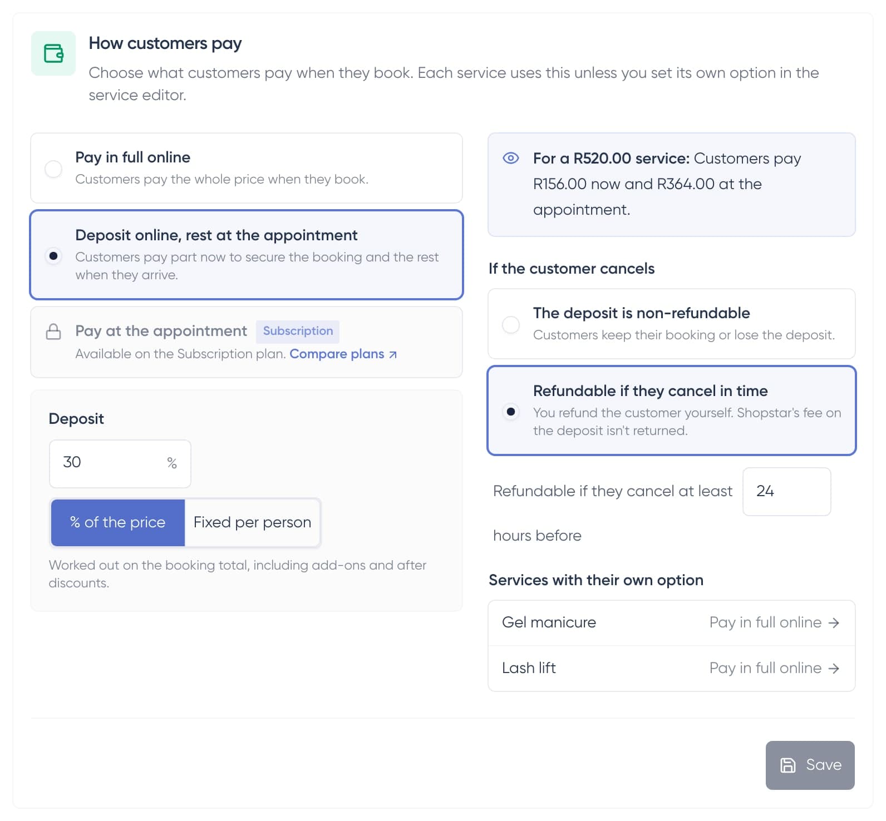Click the Worked out on the booking total note
The image size is (886, 821).
238,574
